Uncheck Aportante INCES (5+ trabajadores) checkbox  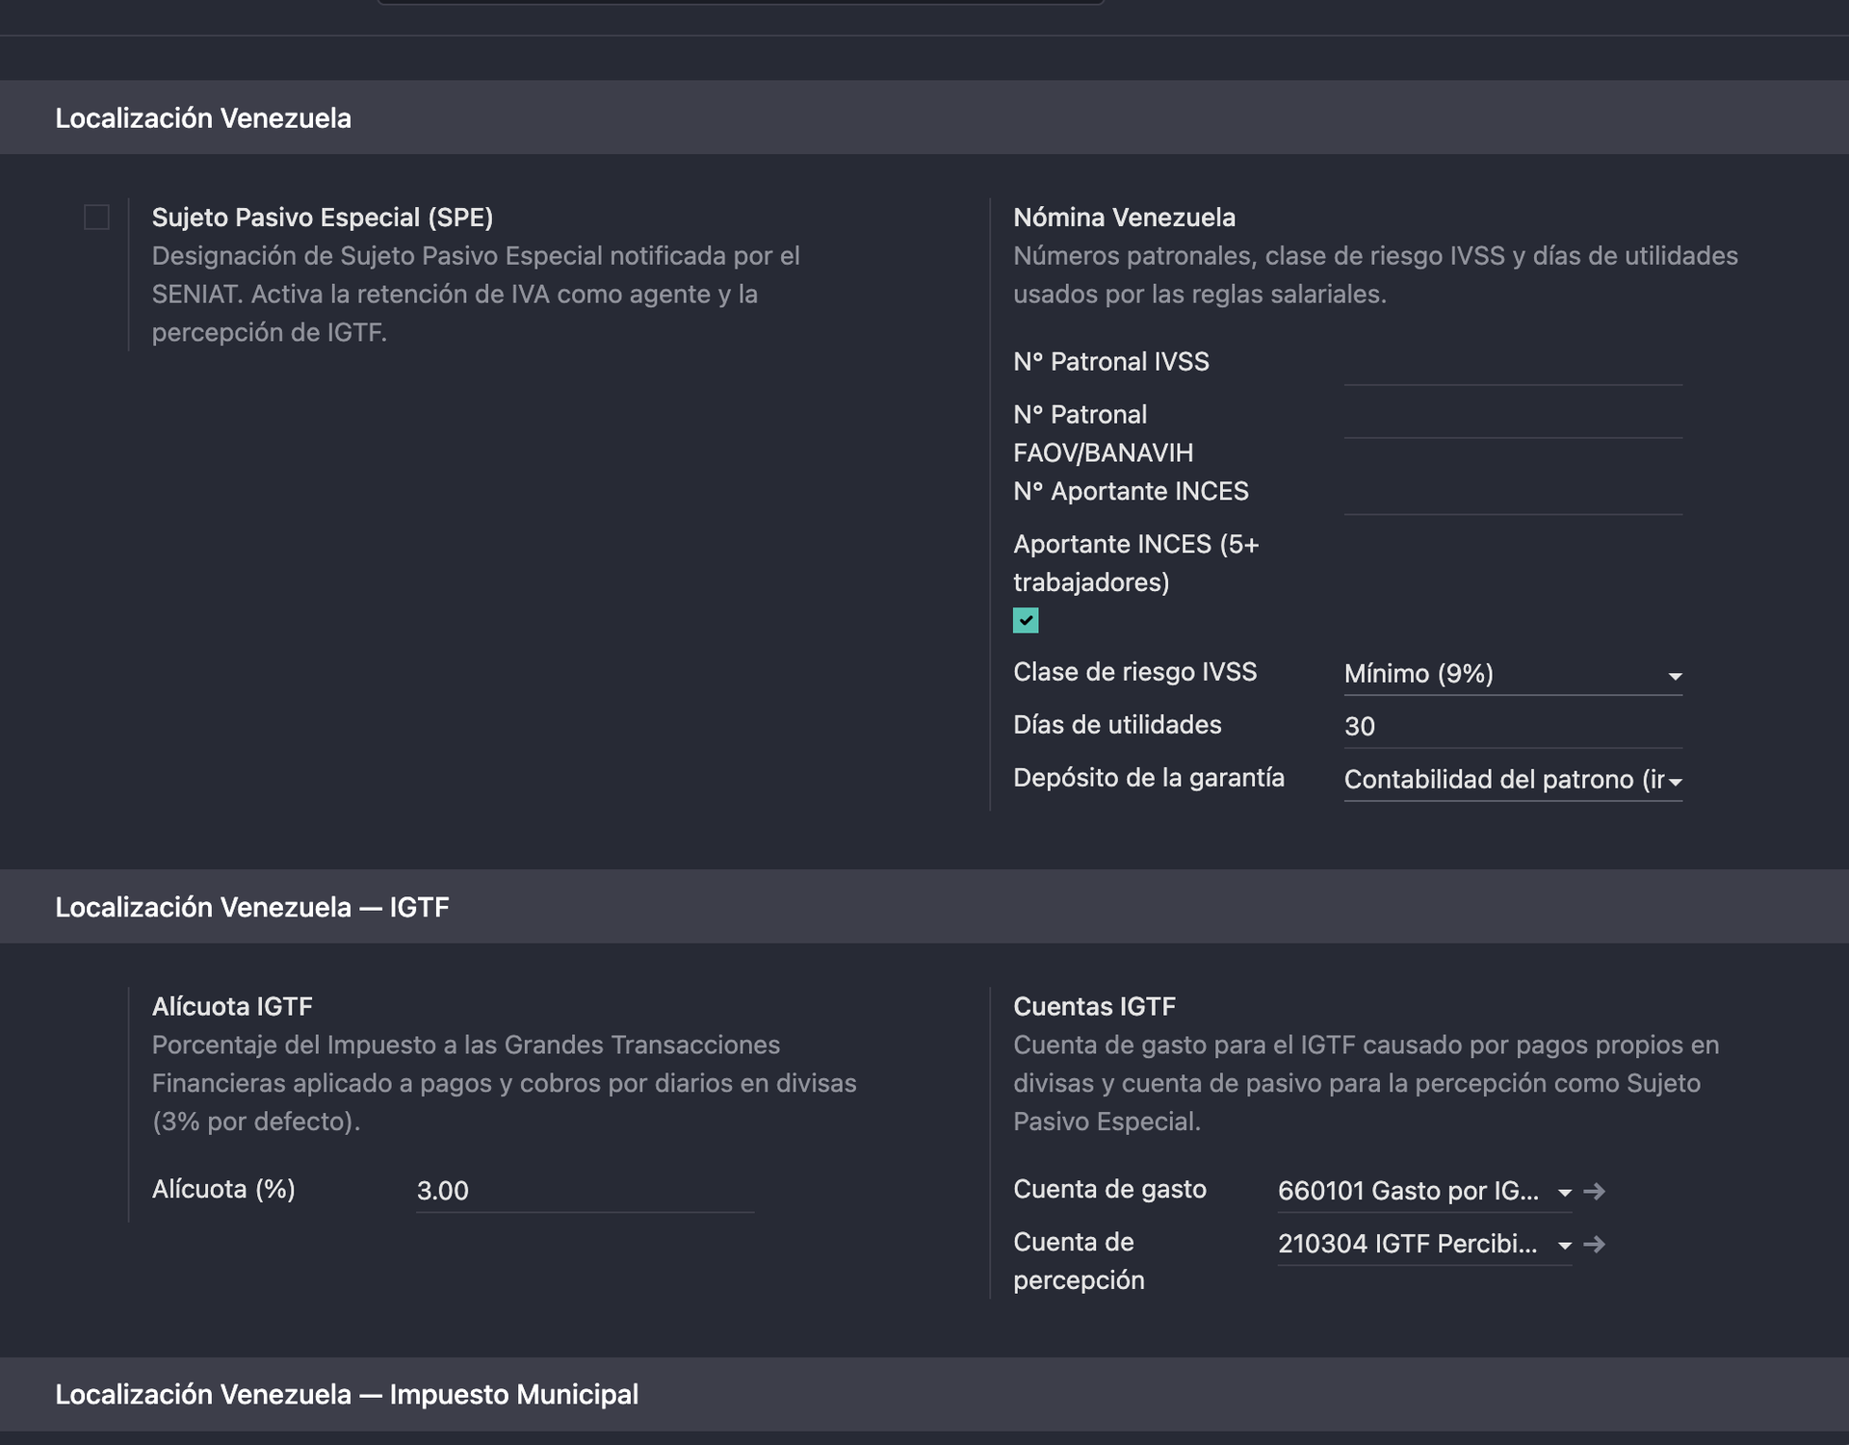1026,621
